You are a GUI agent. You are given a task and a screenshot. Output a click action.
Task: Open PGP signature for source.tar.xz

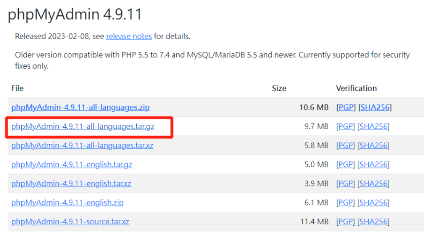pyautogui.click(x=345, y=221)
